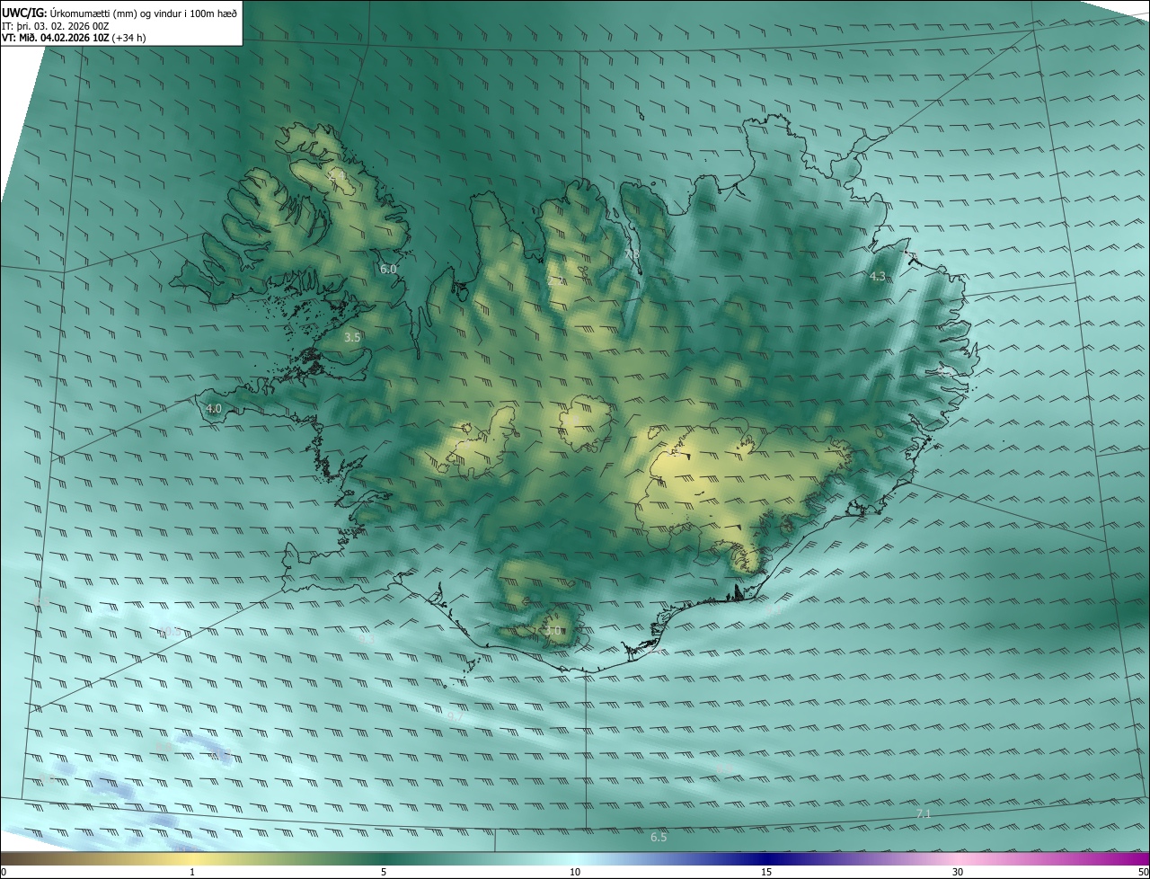Click the VT Mið. 04.02.2026 10Z (+34 h) line
This screenshot has width=1150, height=879.
coord(75,38)
